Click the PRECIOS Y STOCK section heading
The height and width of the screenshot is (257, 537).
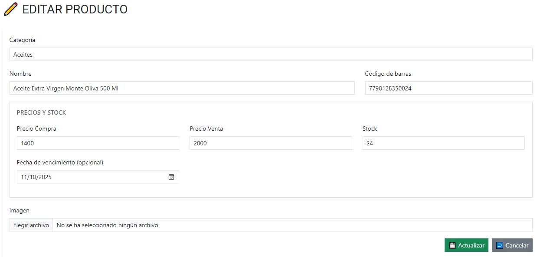click(41, 112)
